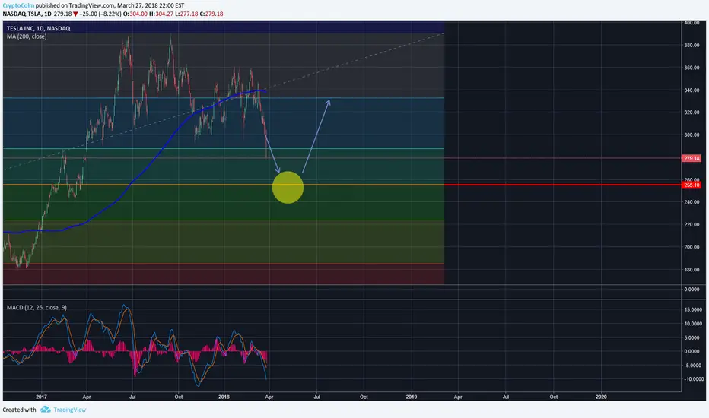Click the yellow target circle on the chart
Screen dimensions: 709x418
tap(288, 187)
